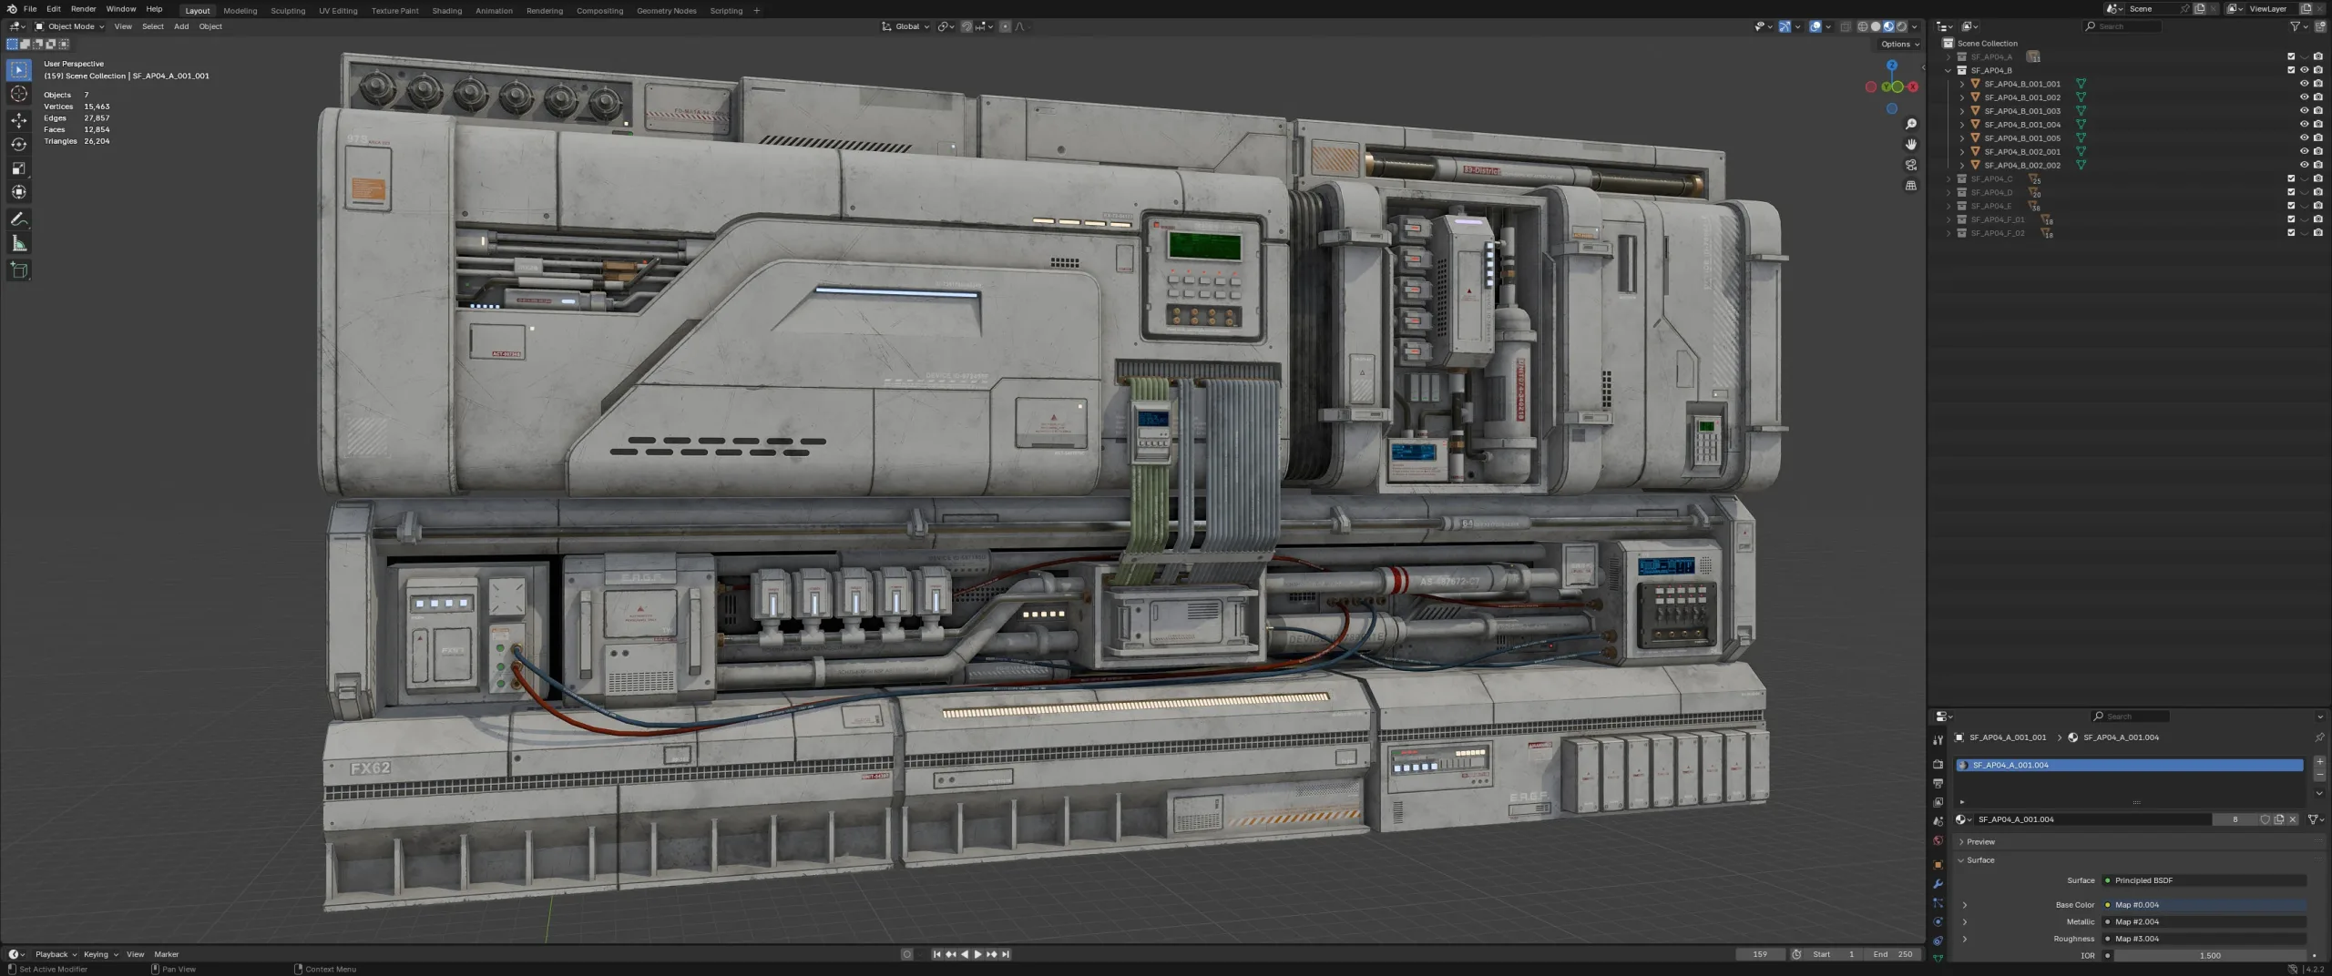The width and height of the screenshot is (2332, 976).
Task: Click the Cursor tool icon
Action: pos(18,95)
